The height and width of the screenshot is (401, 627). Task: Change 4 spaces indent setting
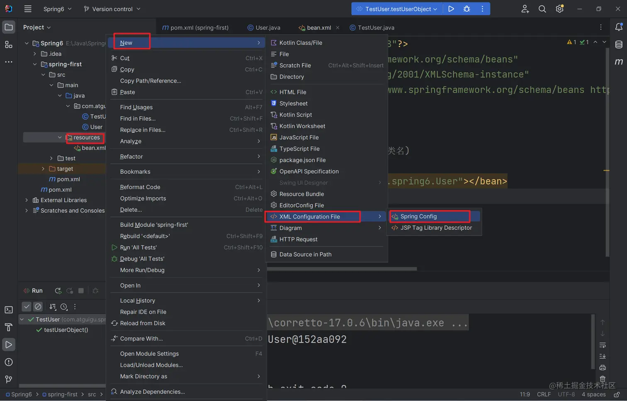[x=593, y=394]
